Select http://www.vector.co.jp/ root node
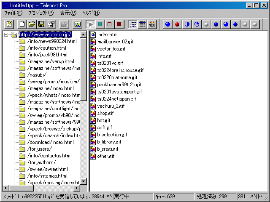The height and width of the screenshot is (202, 270). 45,35
